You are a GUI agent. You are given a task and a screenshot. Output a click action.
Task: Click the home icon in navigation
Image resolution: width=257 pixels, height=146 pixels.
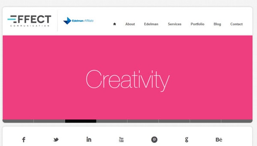pyautogui.click(x=114, y=24)
